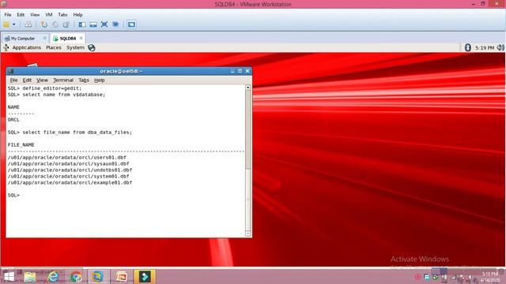Open GNOME Applications menu
The height and width of the screenshot is (284, 506).
26,47
